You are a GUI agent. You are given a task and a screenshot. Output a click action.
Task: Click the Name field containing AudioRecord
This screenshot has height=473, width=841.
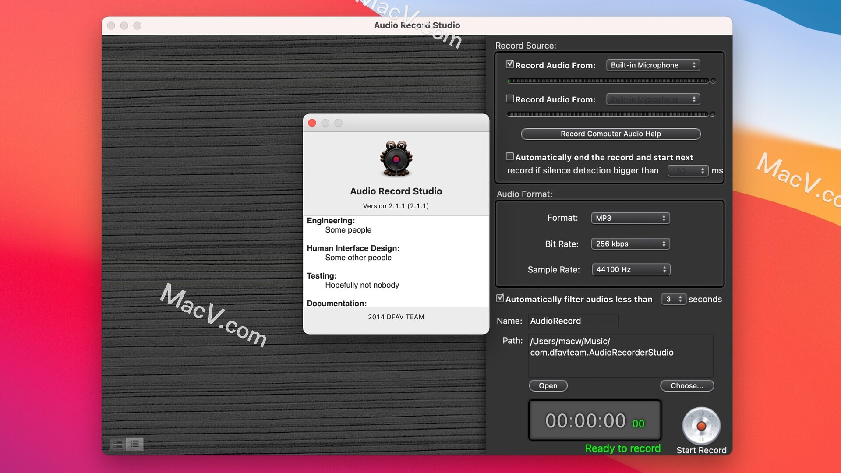[573, 321]
